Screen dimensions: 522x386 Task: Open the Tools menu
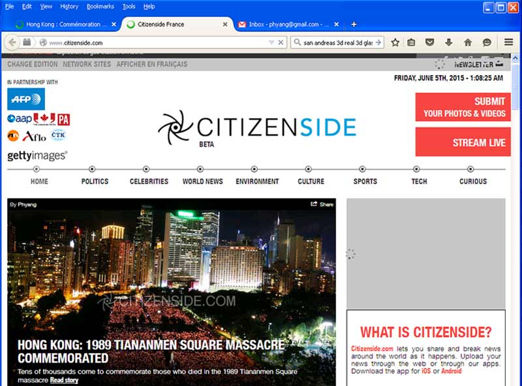click(x=129, y=7)
